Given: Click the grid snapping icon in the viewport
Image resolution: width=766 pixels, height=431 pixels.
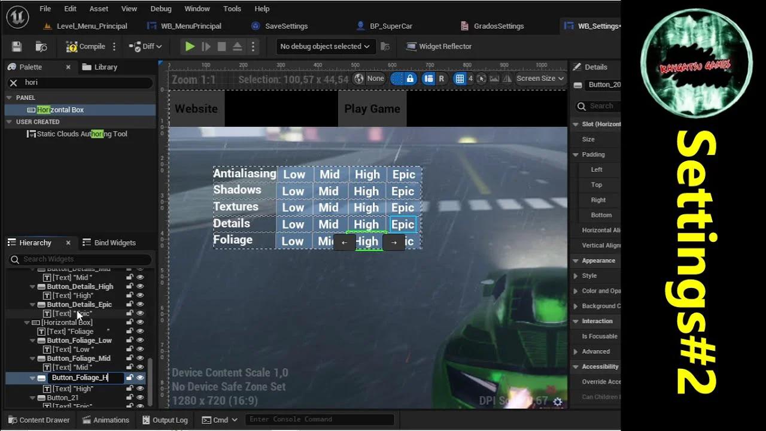Looking at the screenshot, I should [x=461, y=78].
